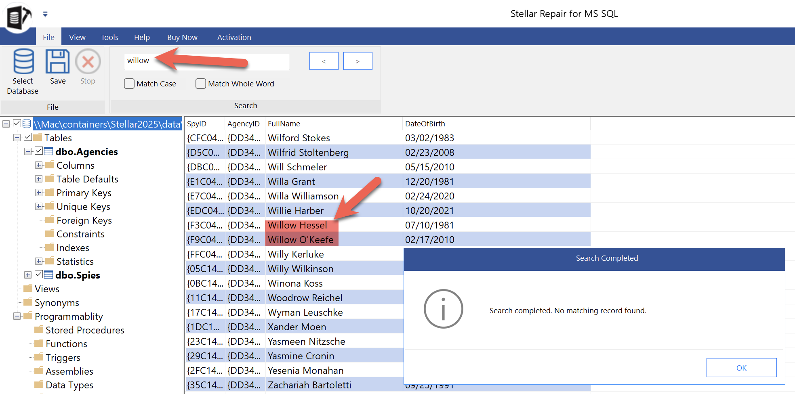
Task: Click the Save disk icon
Action: click(x=57, y=61)
